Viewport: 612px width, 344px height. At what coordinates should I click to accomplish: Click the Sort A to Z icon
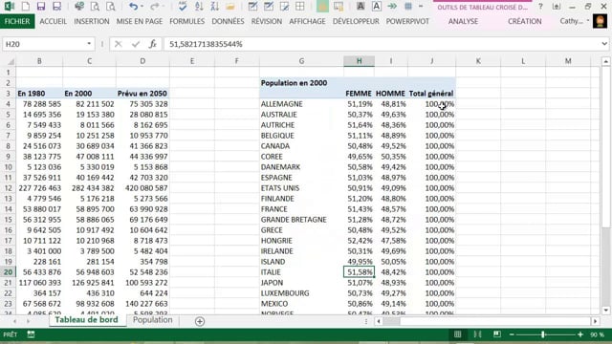(x=199, y=7)
